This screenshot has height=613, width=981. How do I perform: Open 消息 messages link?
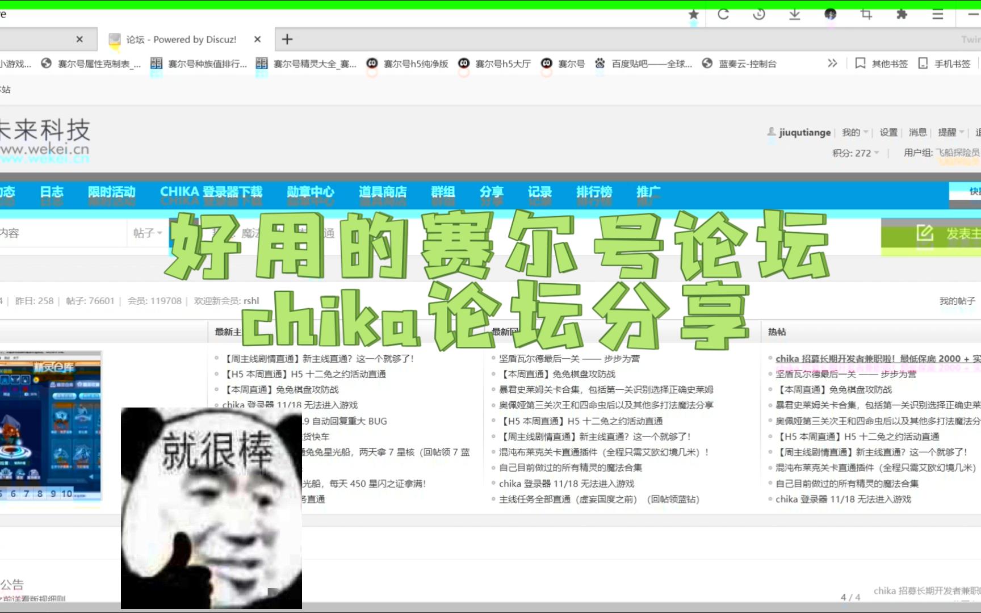coord(917,132)
